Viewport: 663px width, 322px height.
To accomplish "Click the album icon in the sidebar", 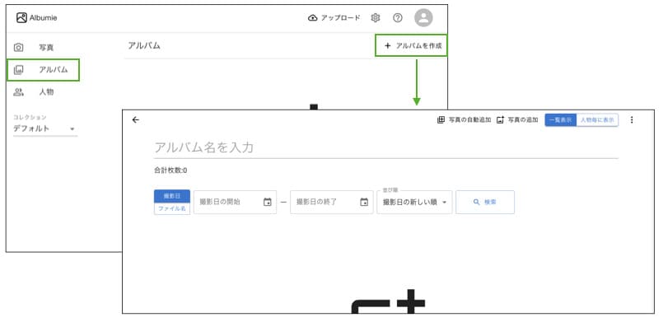I will [19, 70].
